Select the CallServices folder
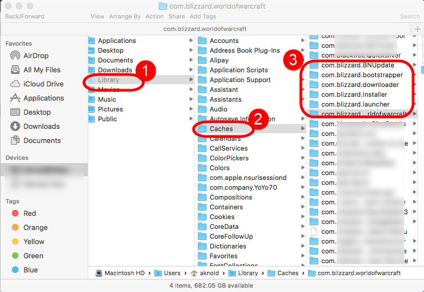Screen dimensions: 424x292 pyautogui.click(x=251, y=148)
